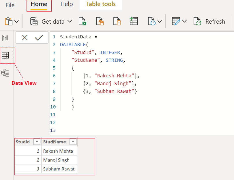Cancel the formula with X icon
This screenshot has width=234, height=180.
(x=25, y=37)
